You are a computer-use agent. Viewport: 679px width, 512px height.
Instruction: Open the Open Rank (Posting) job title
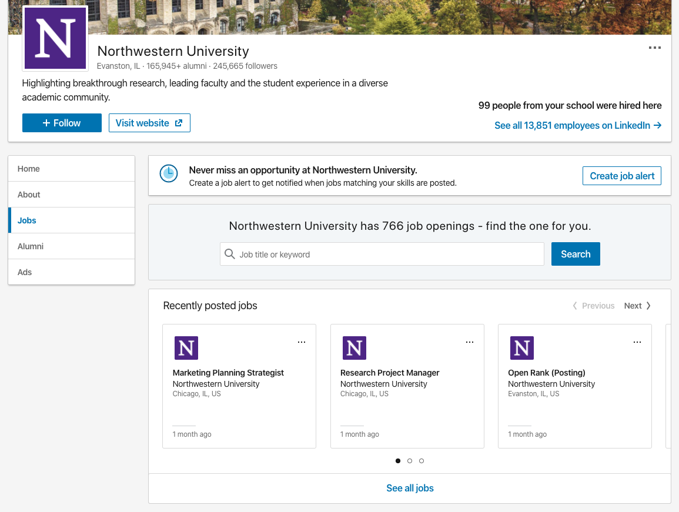tap(547, 373)
